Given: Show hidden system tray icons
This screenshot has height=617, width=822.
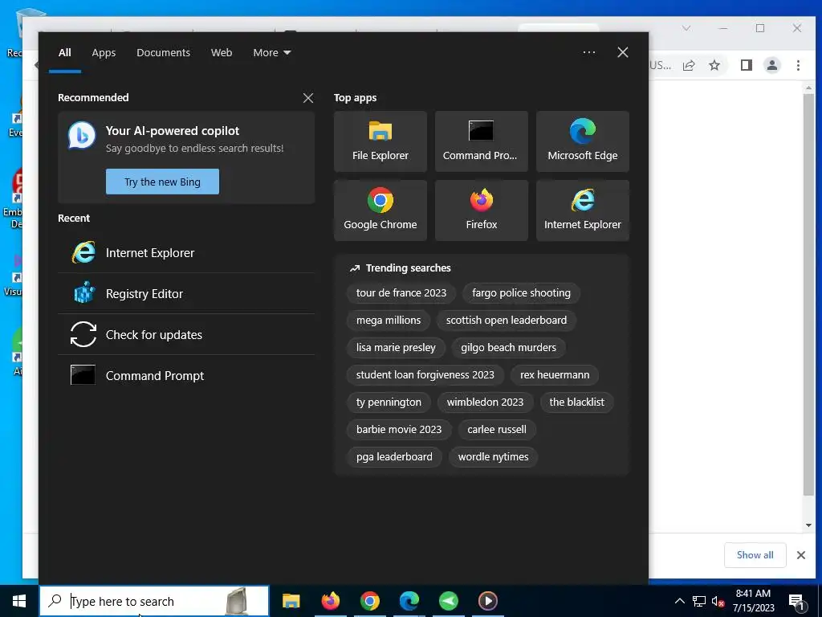Looking at the screenshot, I should pyautogui.click(x=679, y=601).
